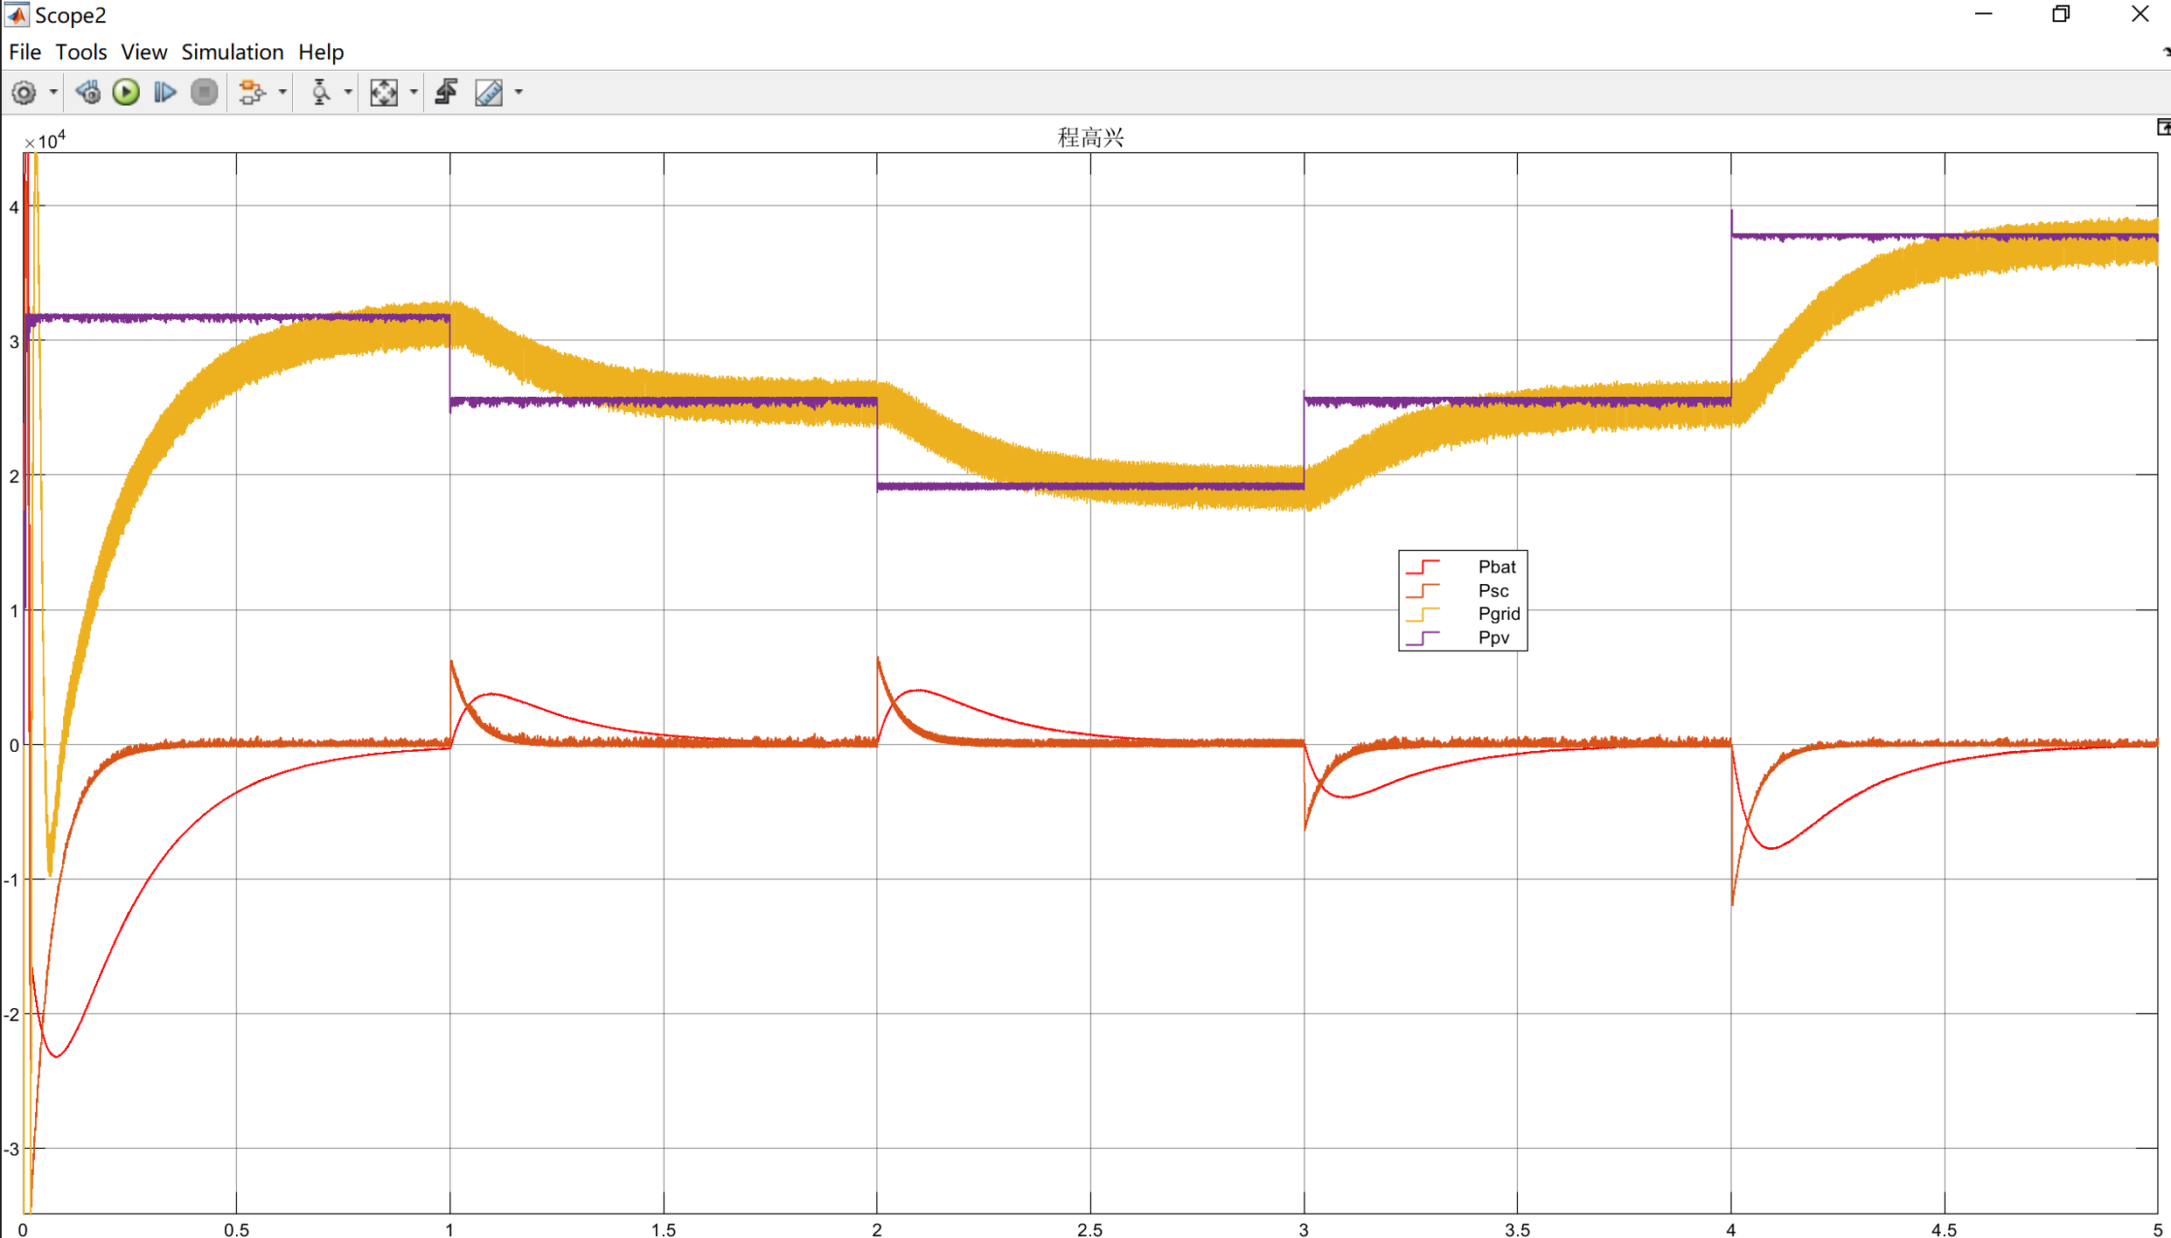Expand dropdown next to Scale Axes
Viewport: 2171px width, 1238px height.
coord(414,92)
